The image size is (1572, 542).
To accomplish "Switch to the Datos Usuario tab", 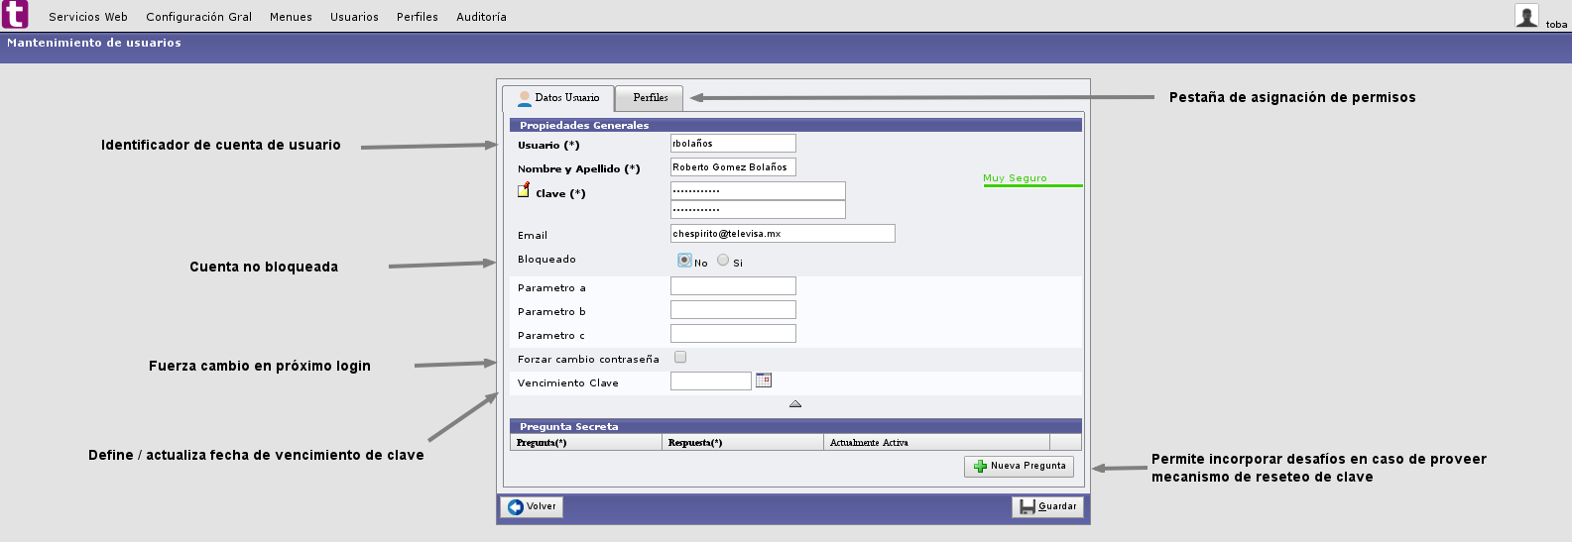I will 558,98.
